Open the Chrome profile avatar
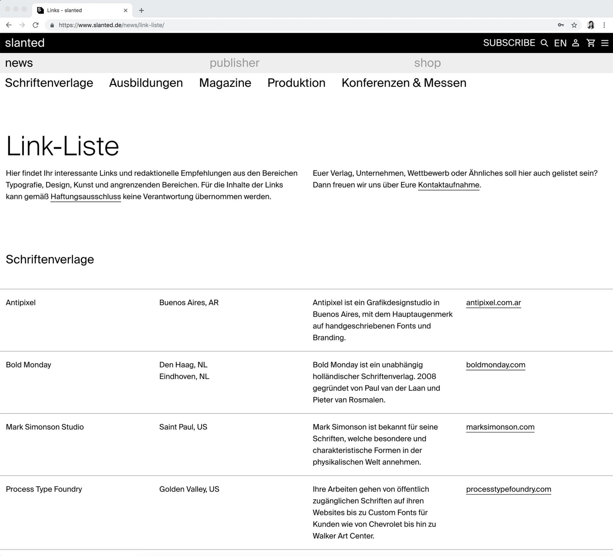 (x=591, y=25)
